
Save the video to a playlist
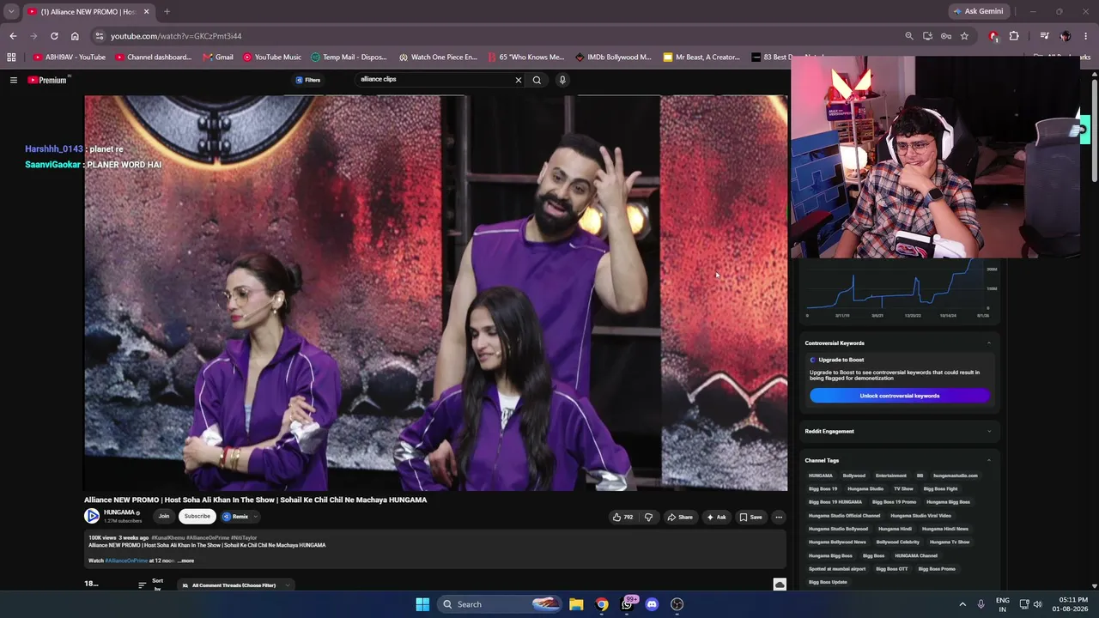750,517
